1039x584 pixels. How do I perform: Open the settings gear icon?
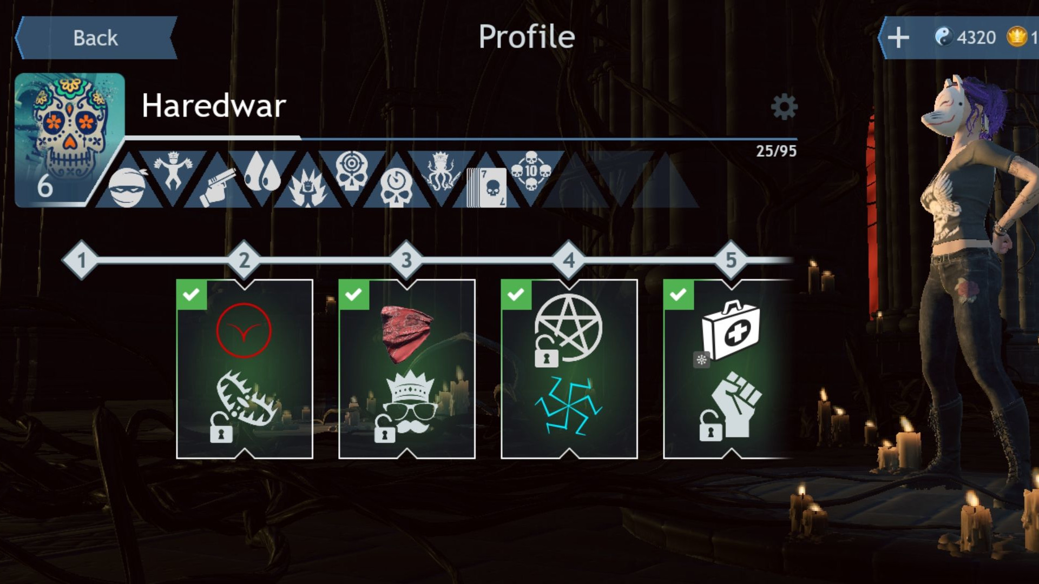(784, 107)
